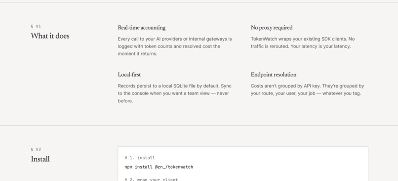The image size is (398, 181).
Task: Select the 'No proxy required' heading
Action: coord(272,28)
